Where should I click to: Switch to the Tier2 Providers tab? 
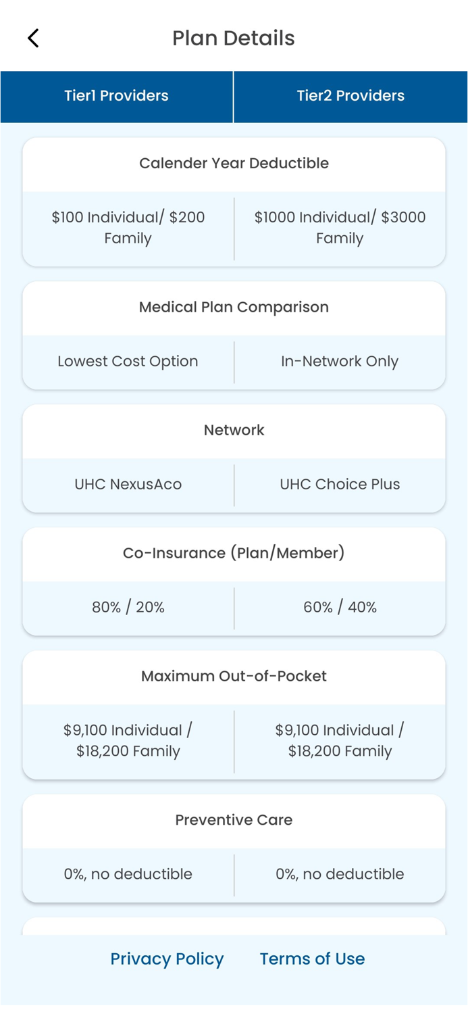coord(350,96)
